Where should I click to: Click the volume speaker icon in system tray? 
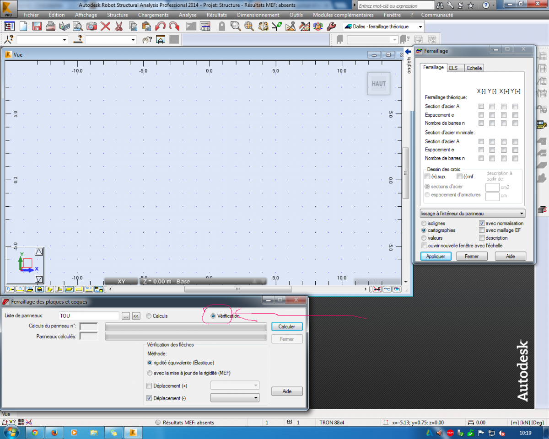(440, 432)
